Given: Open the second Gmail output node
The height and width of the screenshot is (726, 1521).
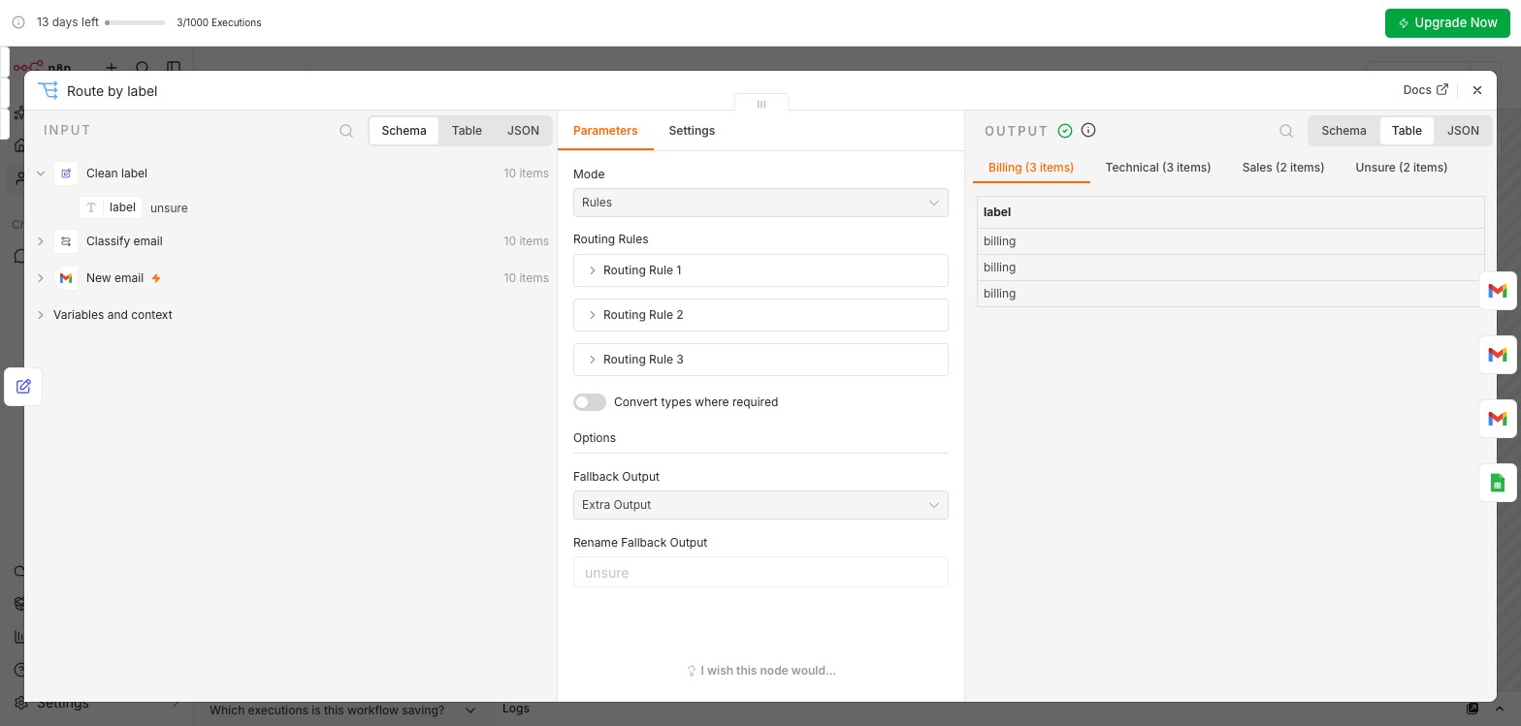Looking at the screenshot, I should tap(1498, 355).
